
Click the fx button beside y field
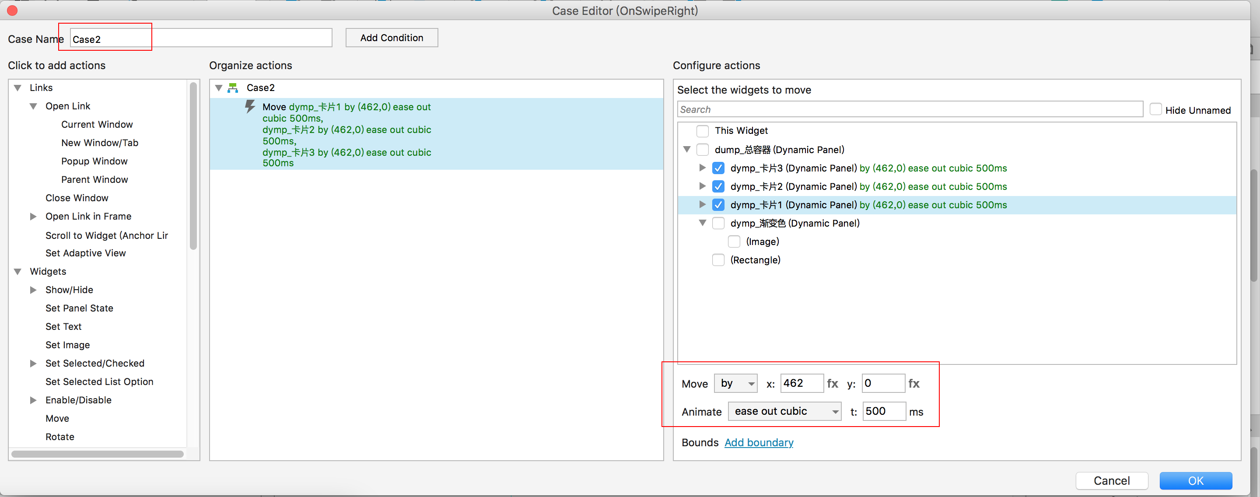point(913,384)
